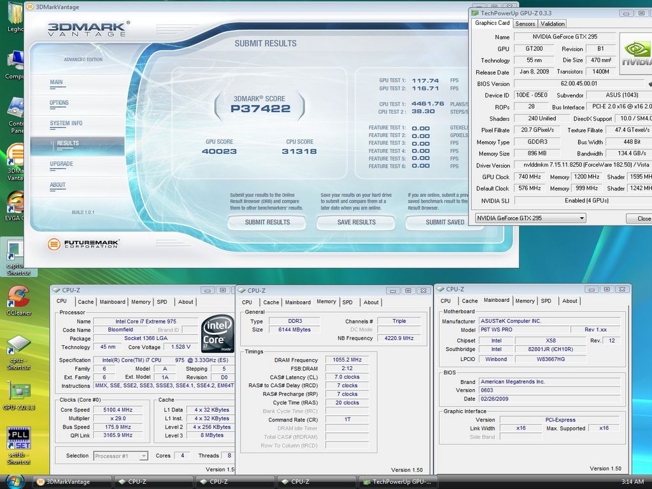Image resolution: width=652 pixels, height=489 pixels.
Task: Open SYSTEM INFO in 3DMark Vantage
Action: tap(66, 124)
